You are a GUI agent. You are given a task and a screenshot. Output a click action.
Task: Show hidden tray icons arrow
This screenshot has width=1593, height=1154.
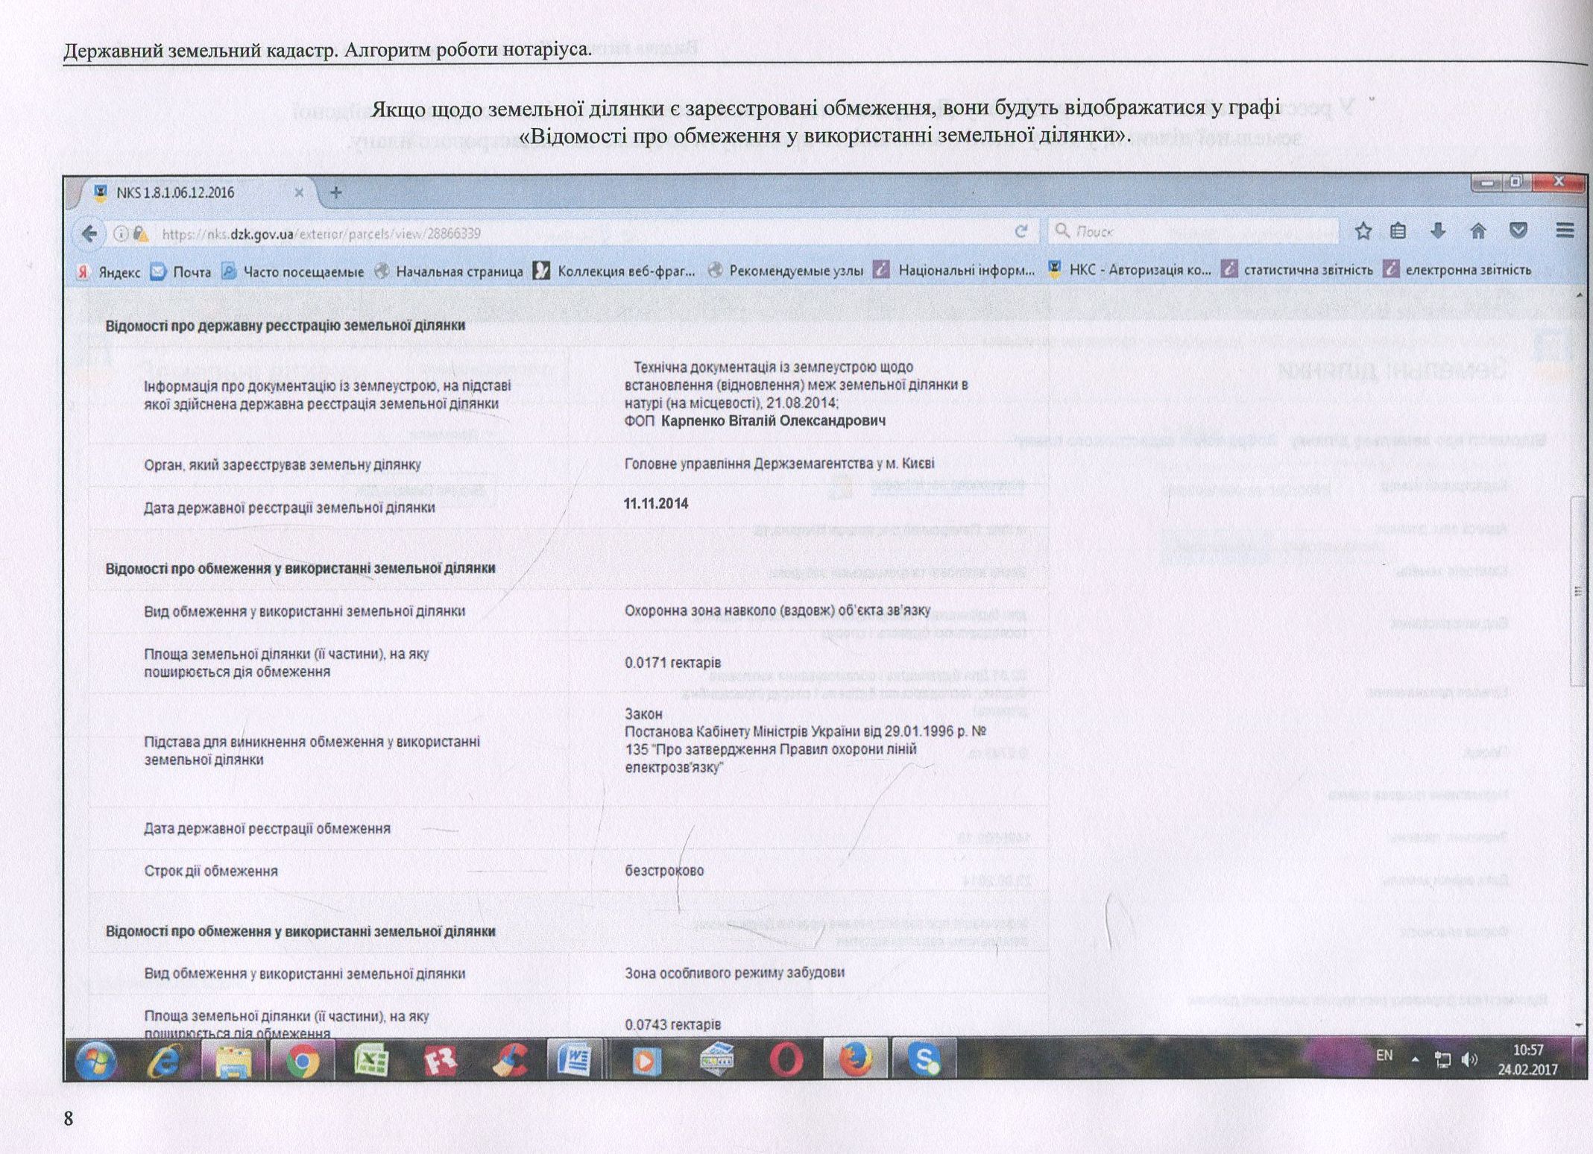(1415, 1059)
